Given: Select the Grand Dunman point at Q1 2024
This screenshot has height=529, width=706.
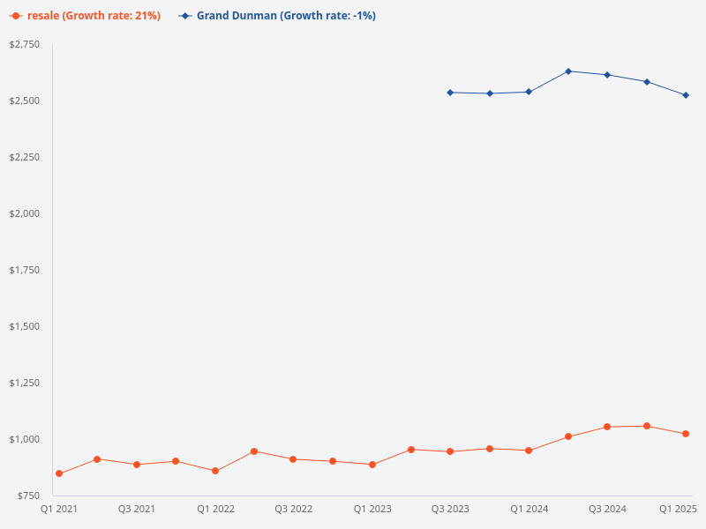Looking at the screenshot, I should 529,92.
